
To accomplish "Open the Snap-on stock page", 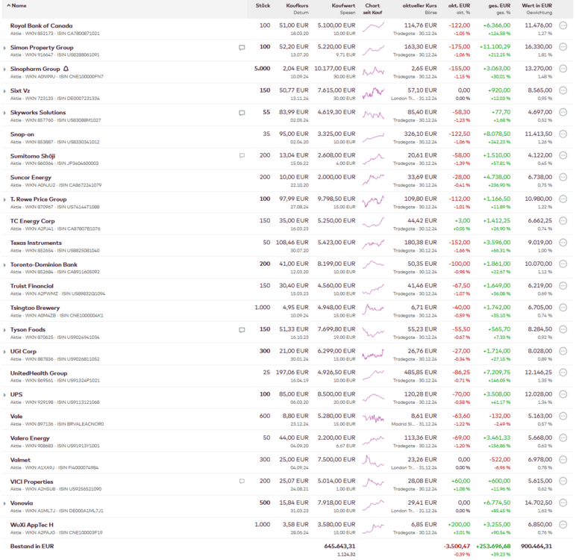I will (22, 134).
